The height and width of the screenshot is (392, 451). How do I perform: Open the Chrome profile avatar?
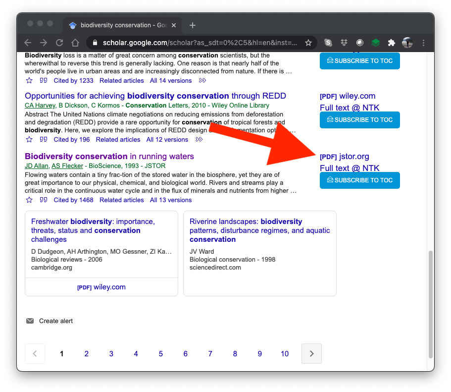pyautogui.click(x=407, y=43)
